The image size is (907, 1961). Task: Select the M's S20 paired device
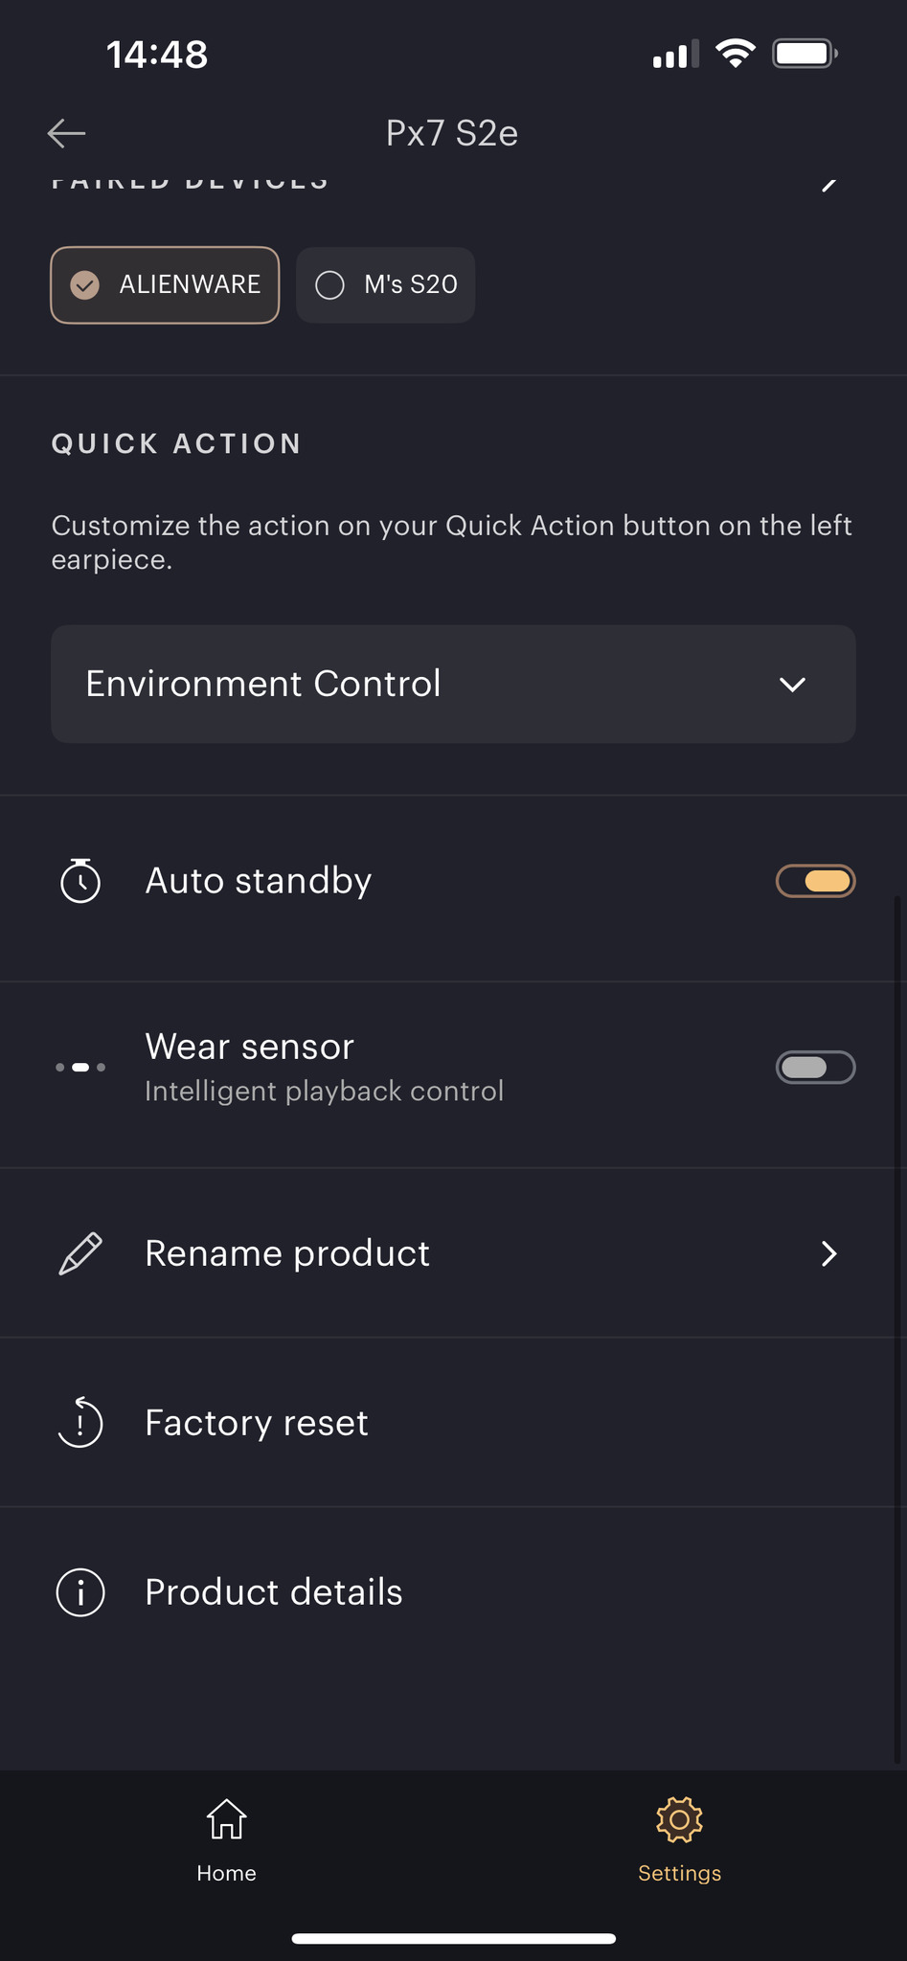[386, 285]
